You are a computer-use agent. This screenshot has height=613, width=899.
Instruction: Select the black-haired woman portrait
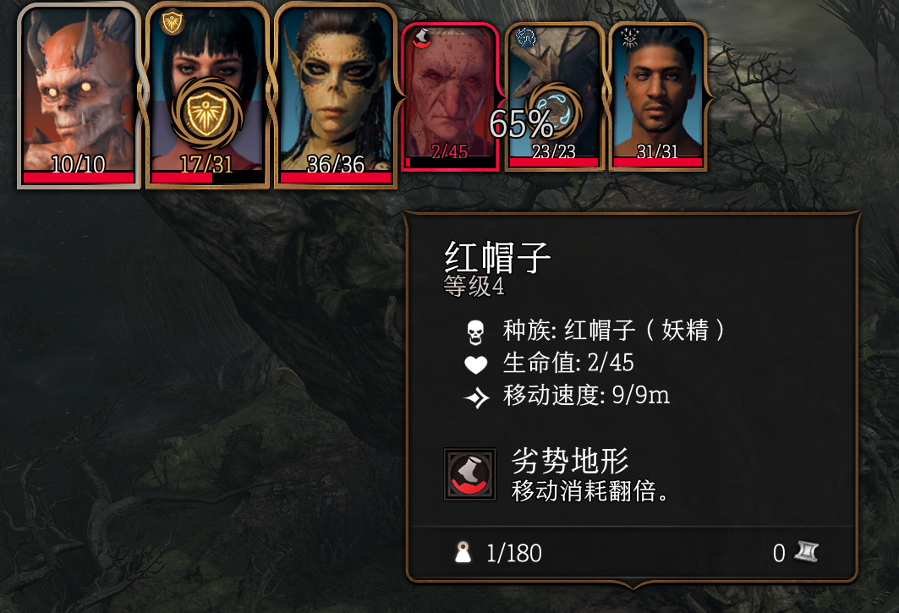[x=207, y=96]
